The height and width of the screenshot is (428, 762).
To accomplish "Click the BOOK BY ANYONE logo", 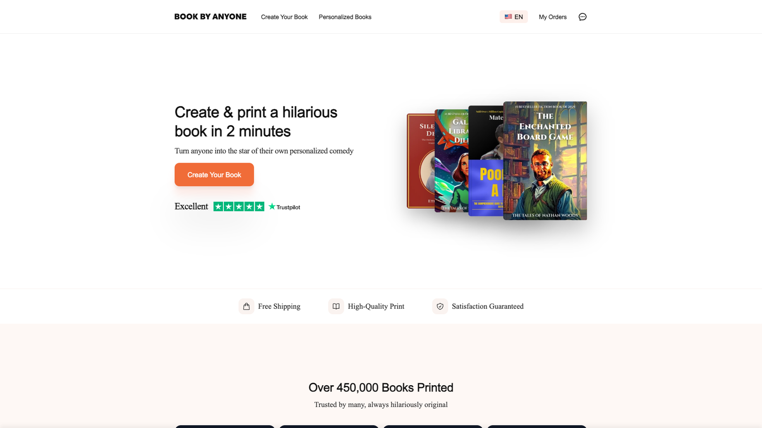I will (x=211, y=17).
